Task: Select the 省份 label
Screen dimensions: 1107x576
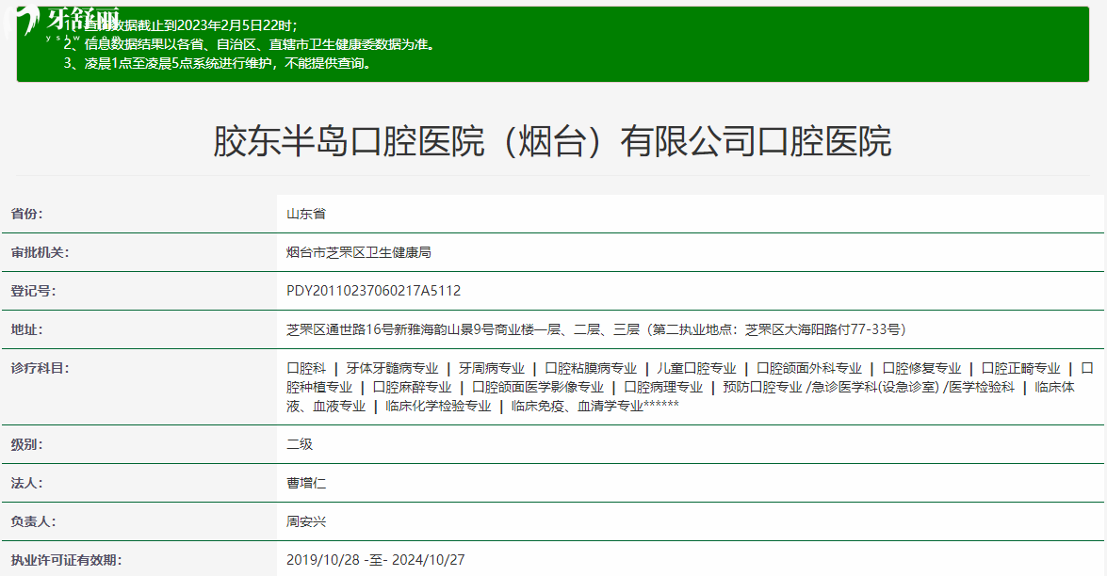Action: click(x=26, y=214)
